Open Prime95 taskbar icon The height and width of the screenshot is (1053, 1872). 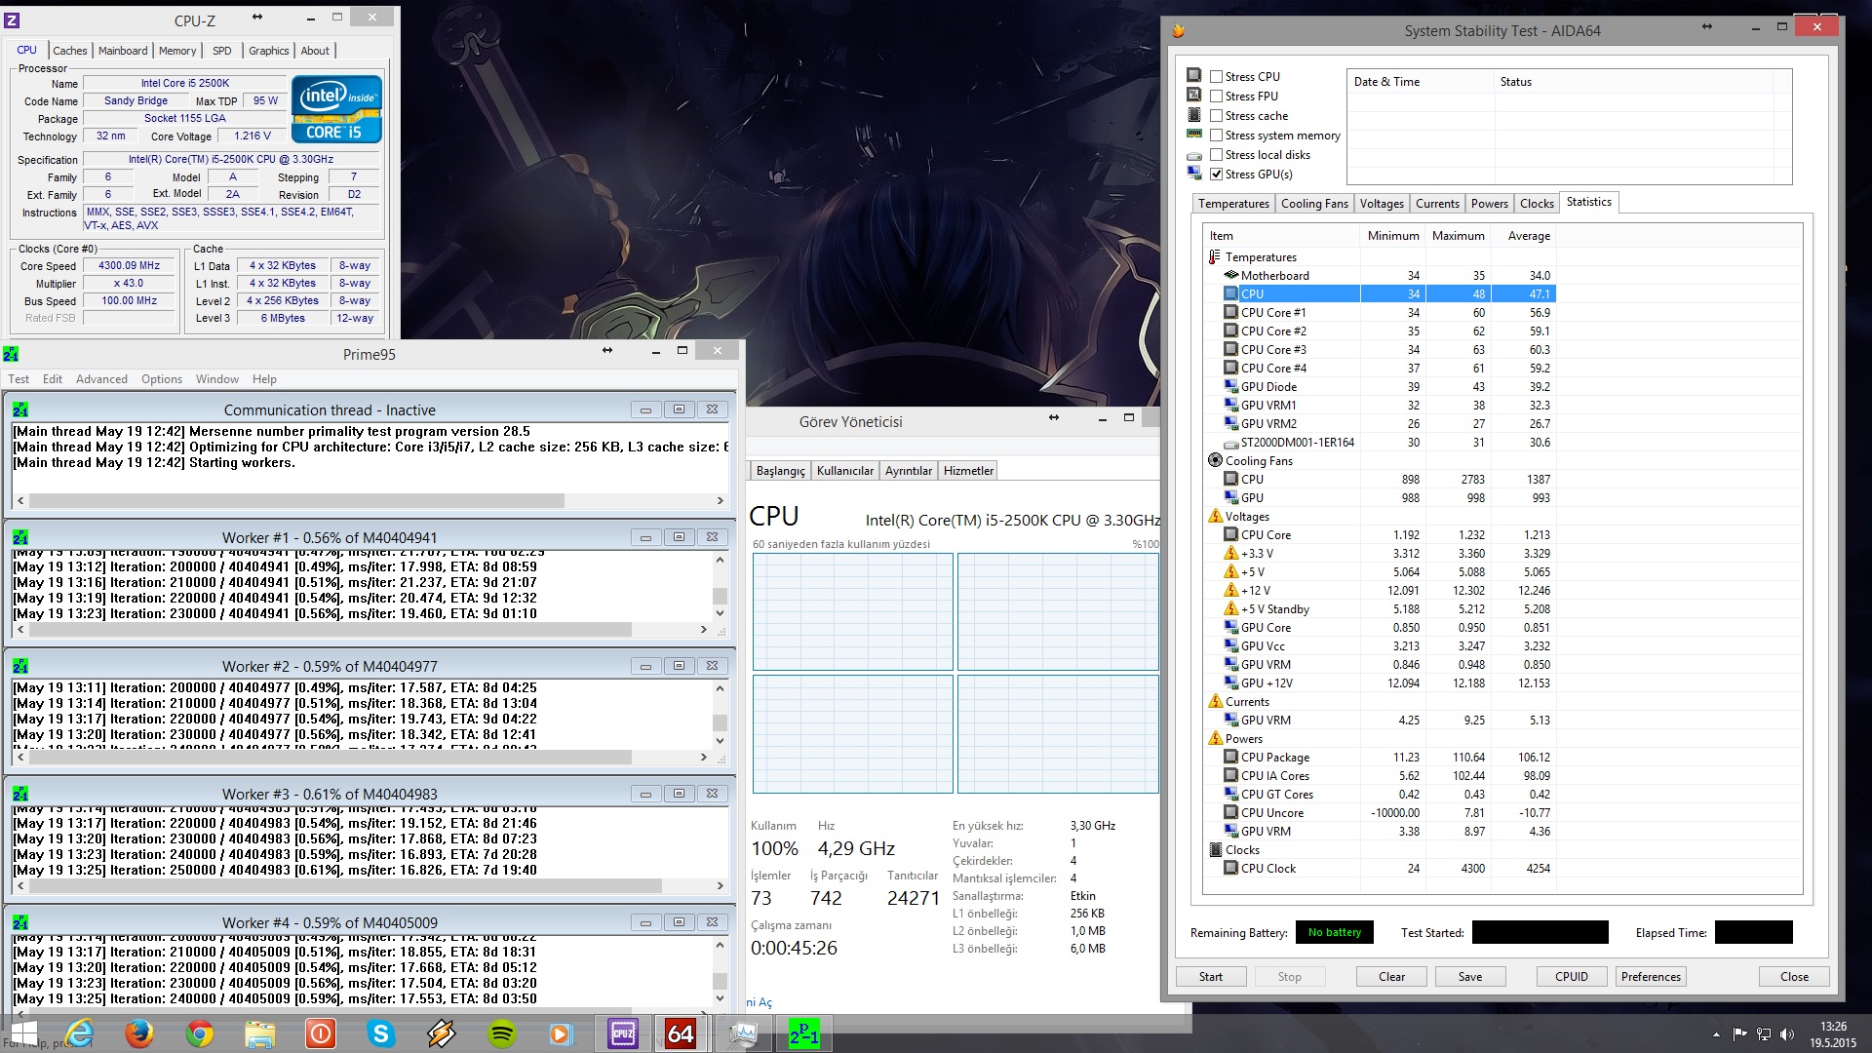[x=803, y=1033]
